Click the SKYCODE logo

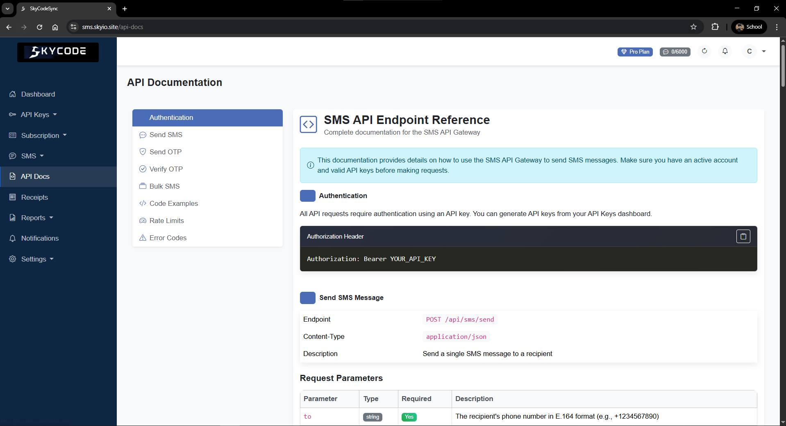click(58, 52)
